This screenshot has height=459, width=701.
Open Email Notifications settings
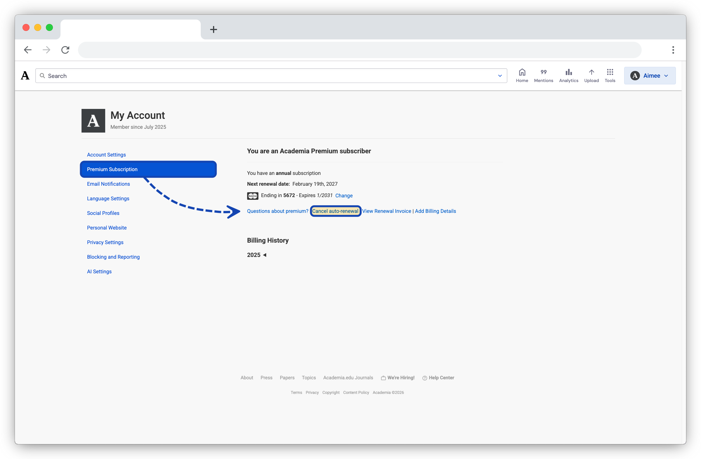[108, 184]
